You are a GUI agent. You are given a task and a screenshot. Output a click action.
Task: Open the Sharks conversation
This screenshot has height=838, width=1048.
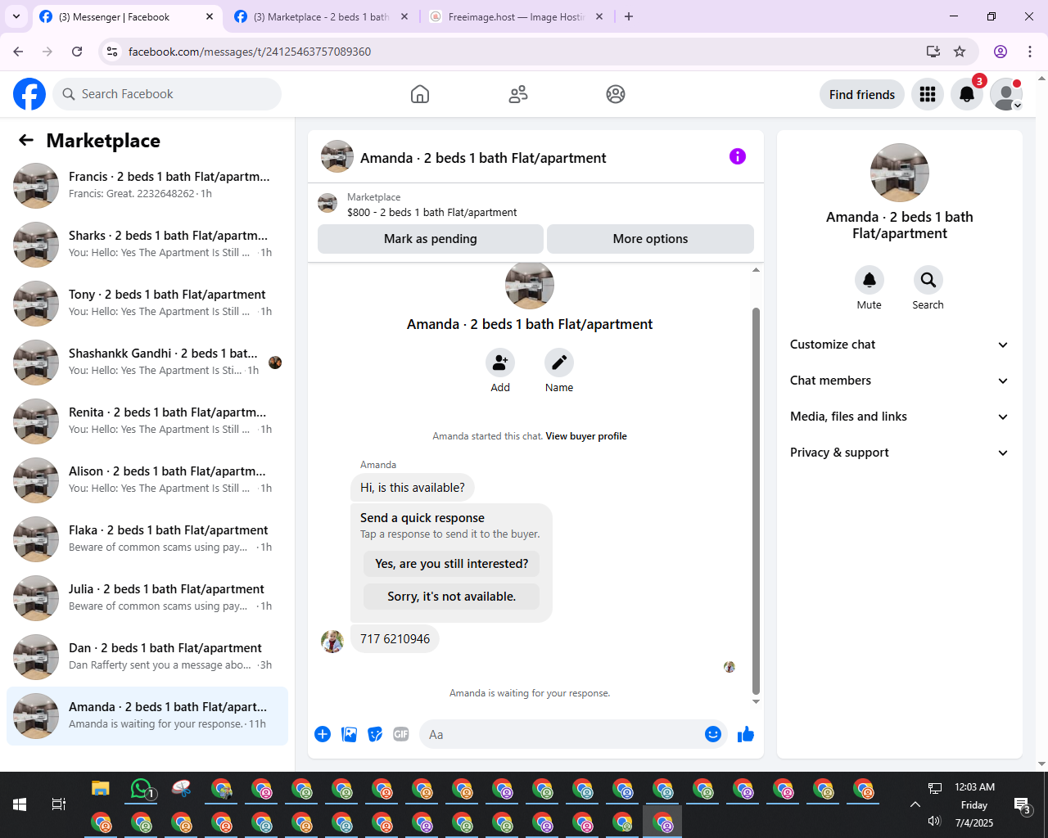147,244
